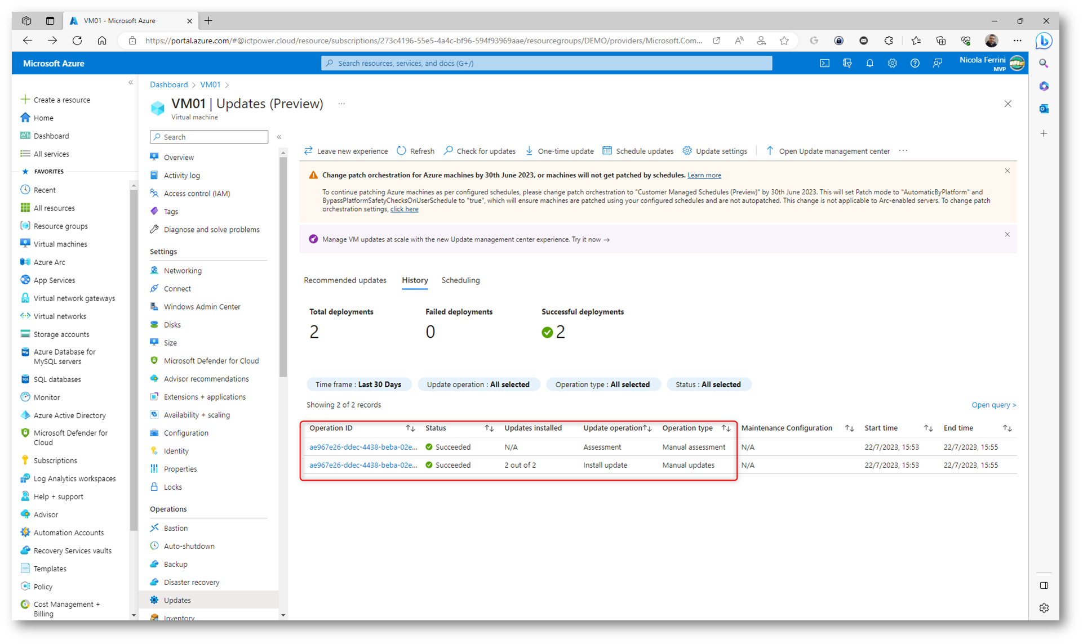Open the Feedback icon in Azure header
This screenshot has width=1083, height=644.
pos(937,64)
